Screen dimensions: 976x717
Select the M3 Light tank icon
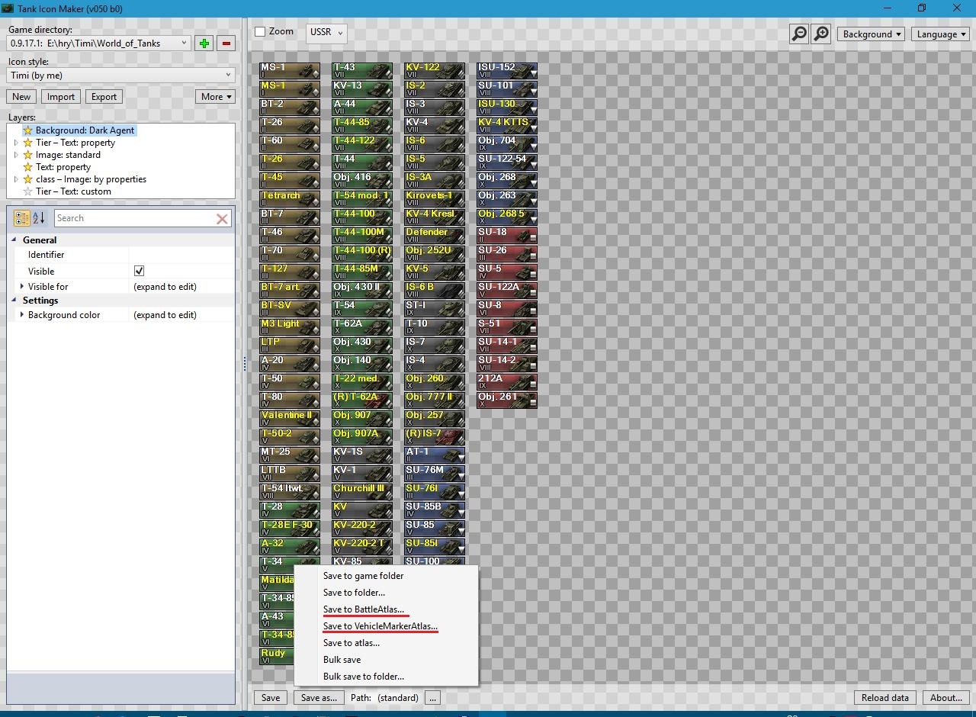290,327
